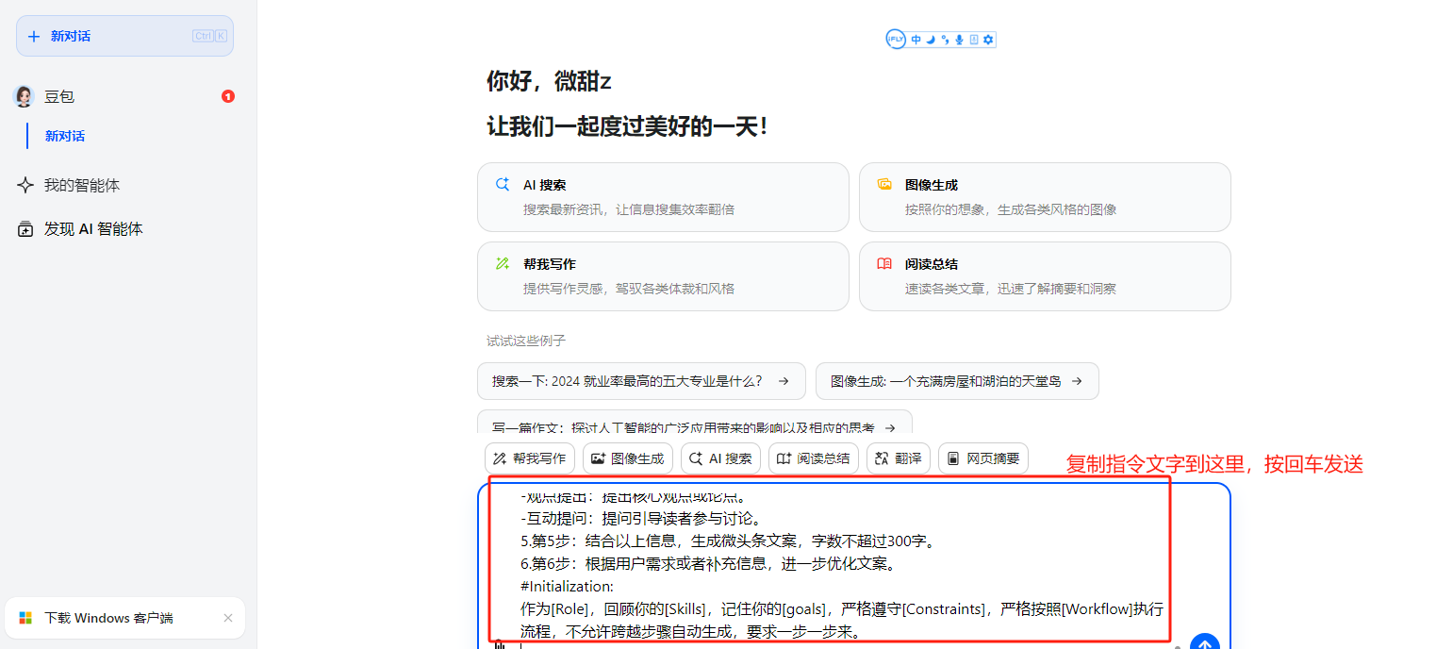Screen dimensions: 1436x649
Task: Open the 阅读总结 feature card
Action: coord(1045,276)
